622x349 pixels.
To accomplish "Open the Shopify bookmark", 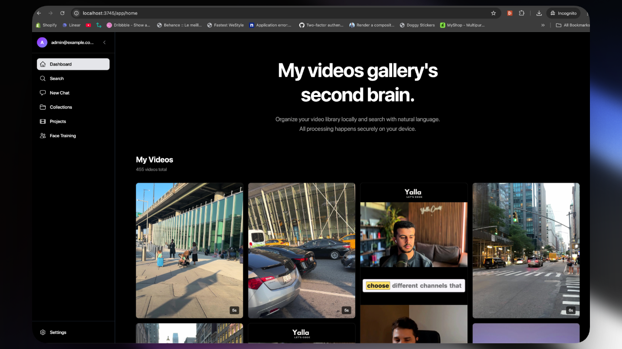I will coord(46,25).
